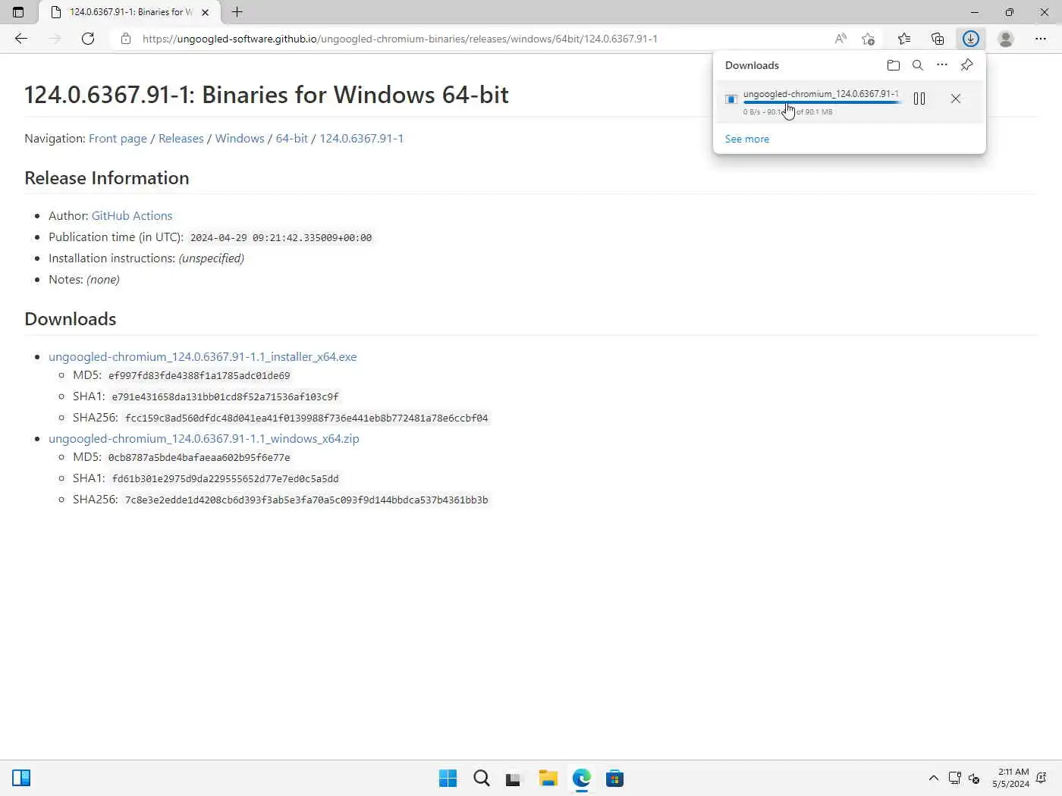Click the zip SHA256 hash starting 7c8e3e2e
The height and width of the screenshot is (796, 1062).
[x=306, y=500]
